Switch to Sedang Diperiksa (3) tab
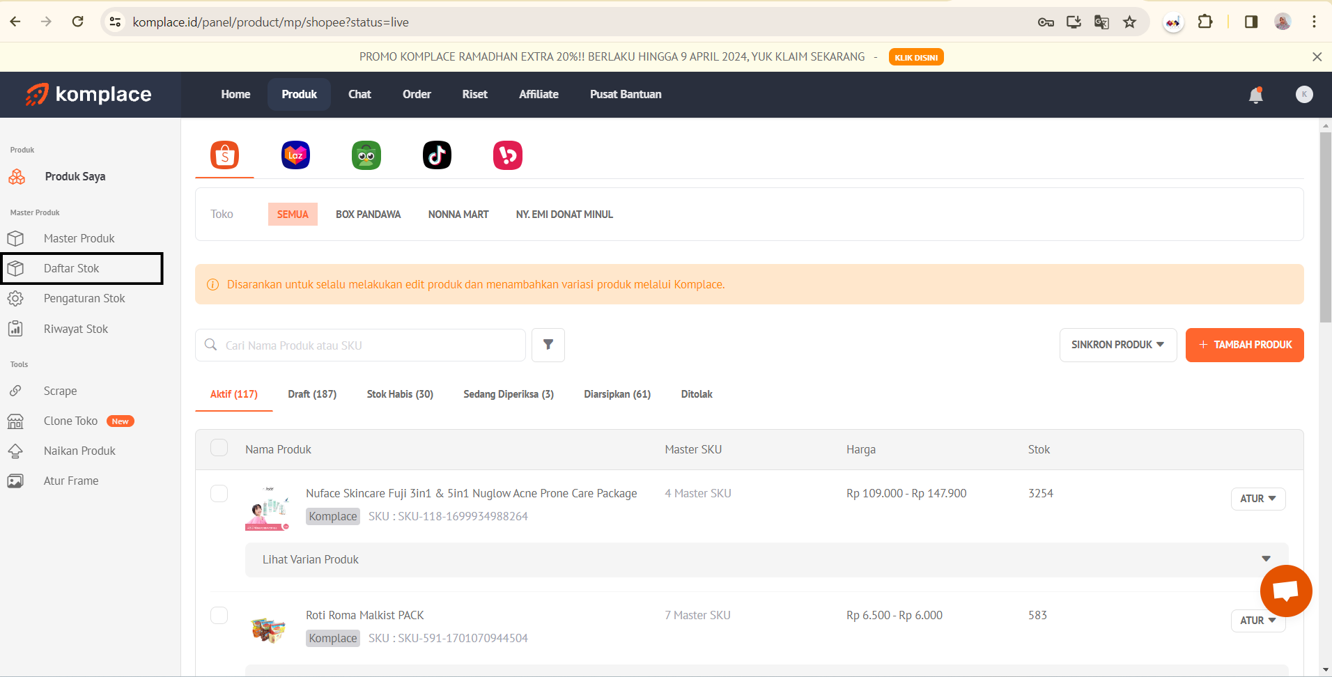Screen dimensions: 1332x677 (509, 394)
